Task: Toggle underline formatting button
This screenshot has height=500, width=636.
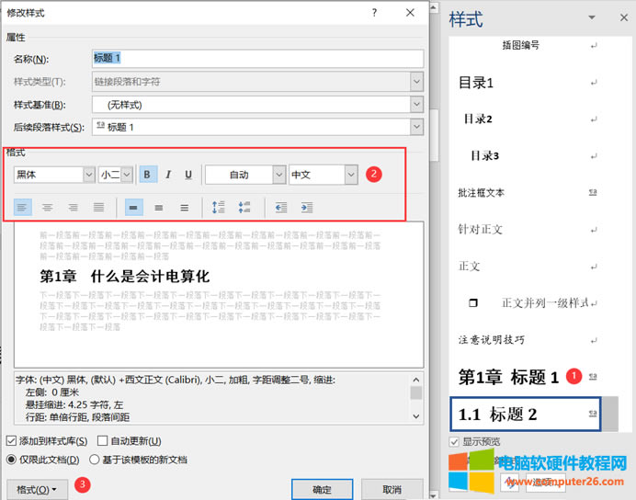Action: (x=188, y=175)
